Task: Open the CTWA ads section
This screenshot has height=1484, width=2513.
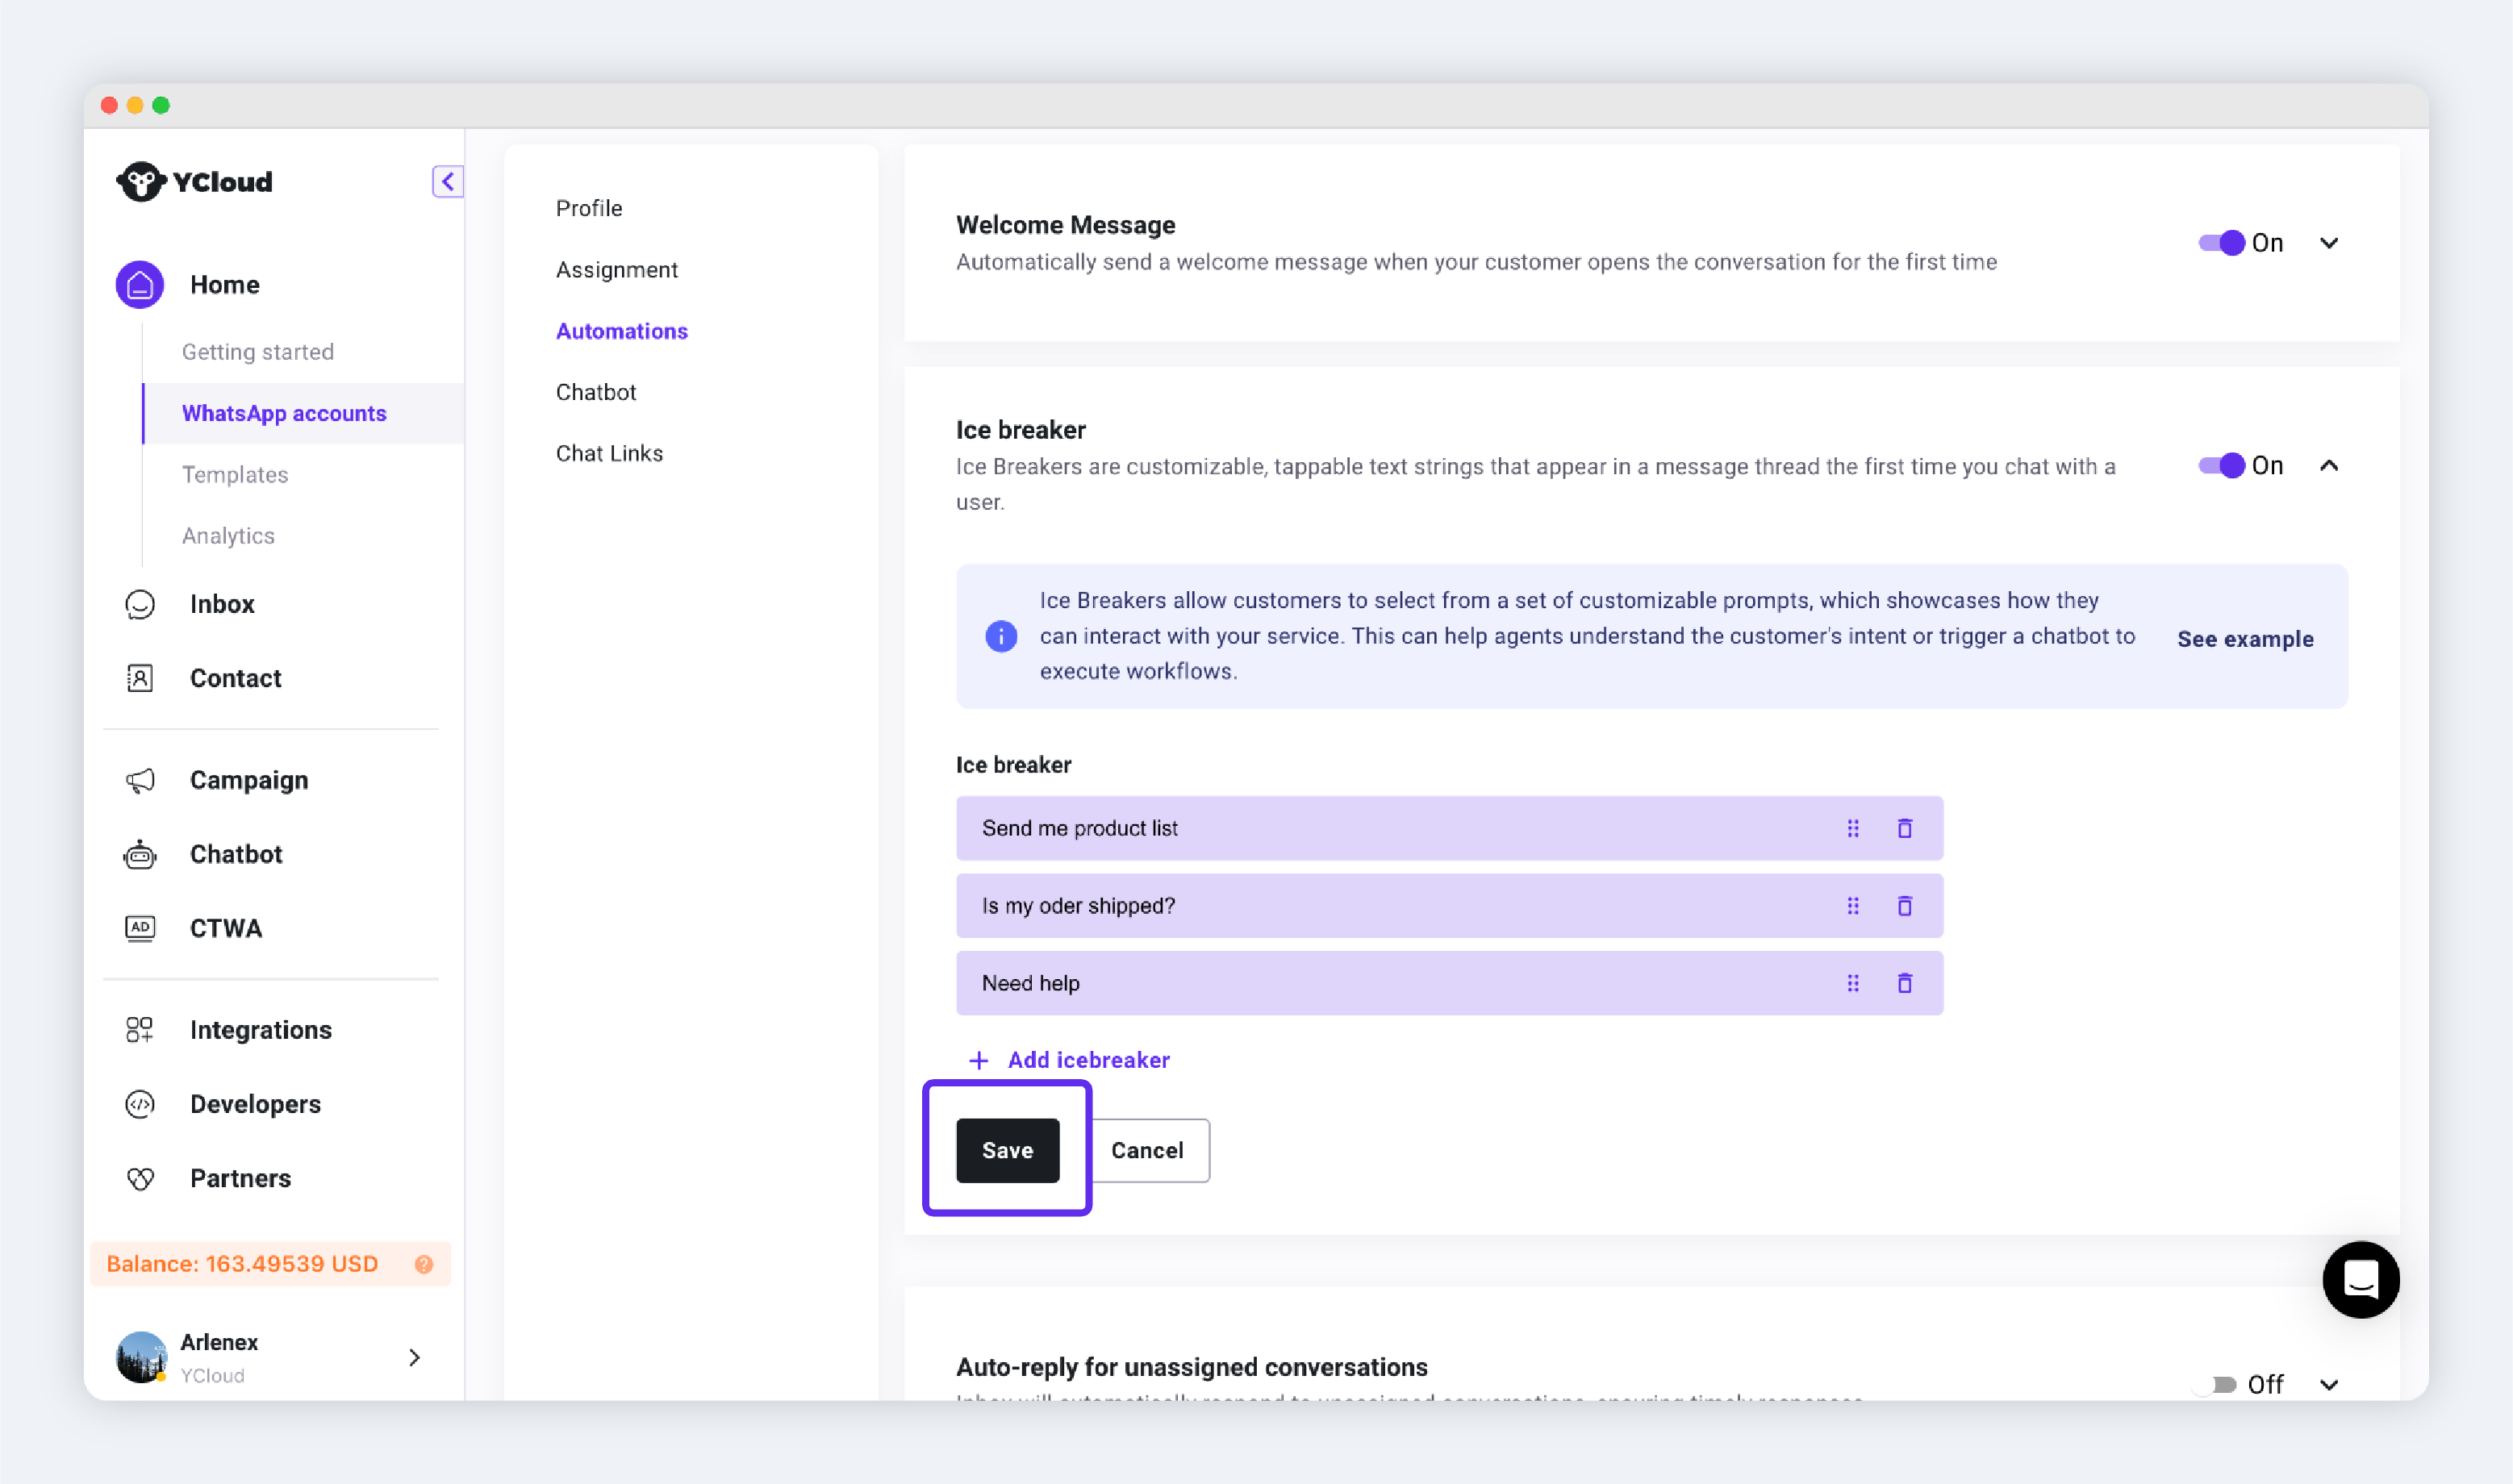Action: (225, 928)
